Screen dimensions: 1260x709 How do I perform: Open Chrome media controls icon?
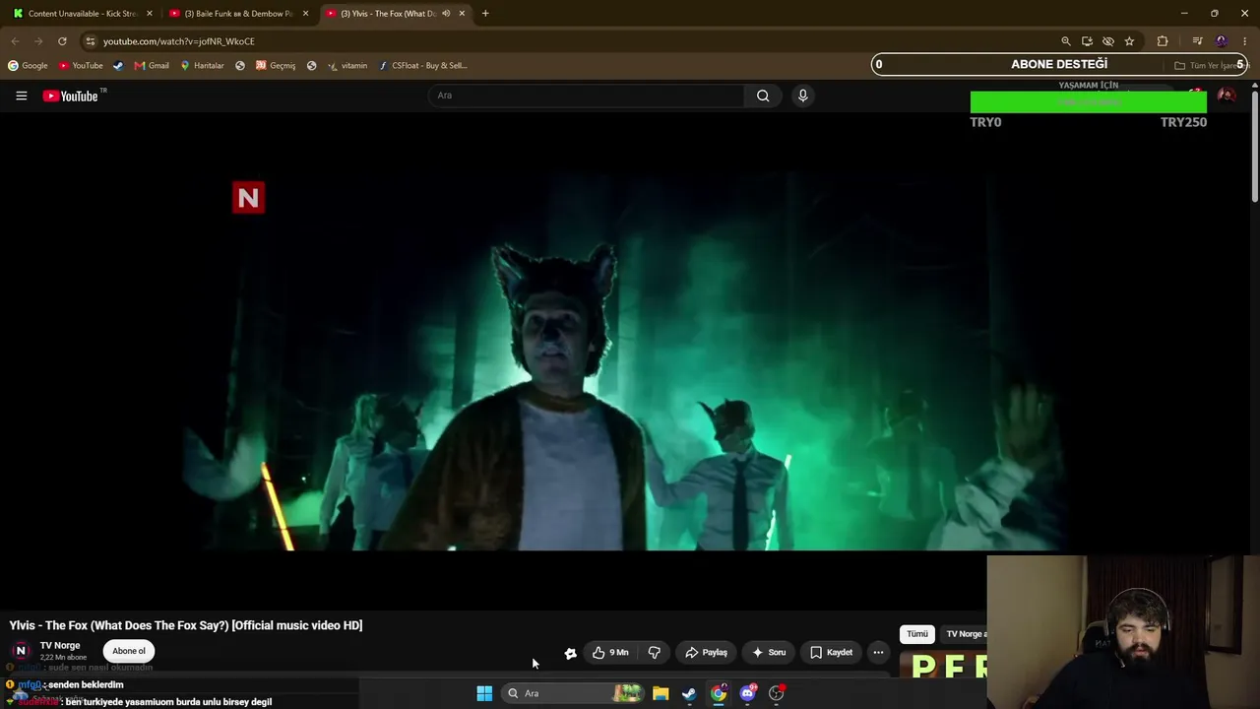click(x=1197, y=41)
